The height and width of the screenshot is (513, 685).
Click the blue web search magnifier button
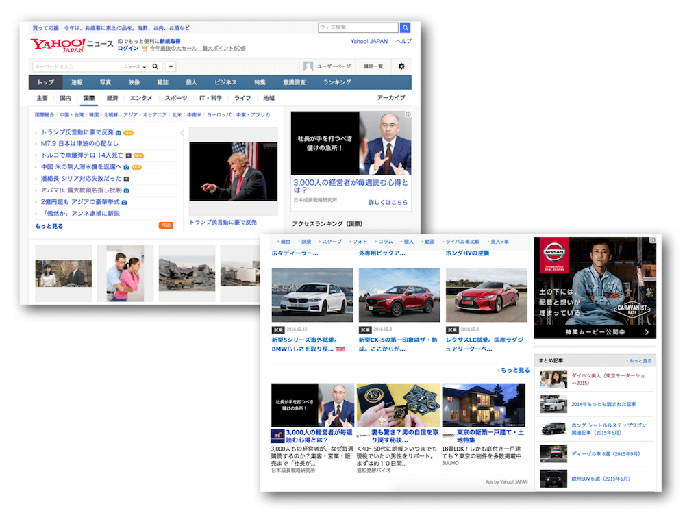405,27
